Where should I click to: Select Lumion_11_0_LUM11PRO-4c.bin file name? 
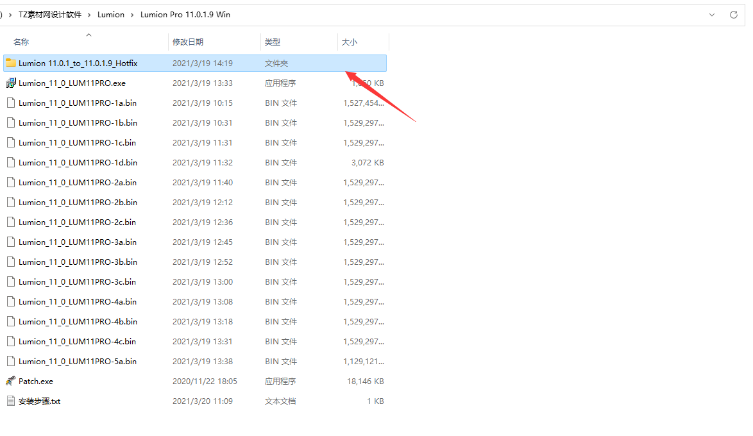coord(78,341)
